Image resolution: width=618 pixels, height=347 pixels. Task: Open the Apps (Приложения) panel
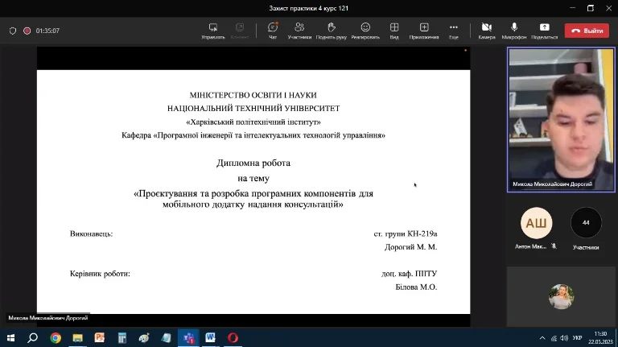click(424, 31)
